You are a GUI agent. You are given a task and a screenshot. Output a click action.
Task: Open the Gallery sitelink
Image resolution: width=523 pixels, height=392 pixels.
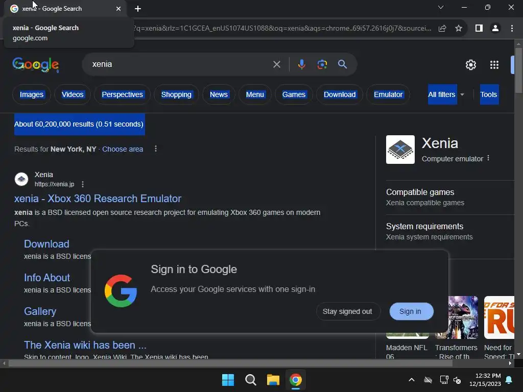(x=40, y=311)
